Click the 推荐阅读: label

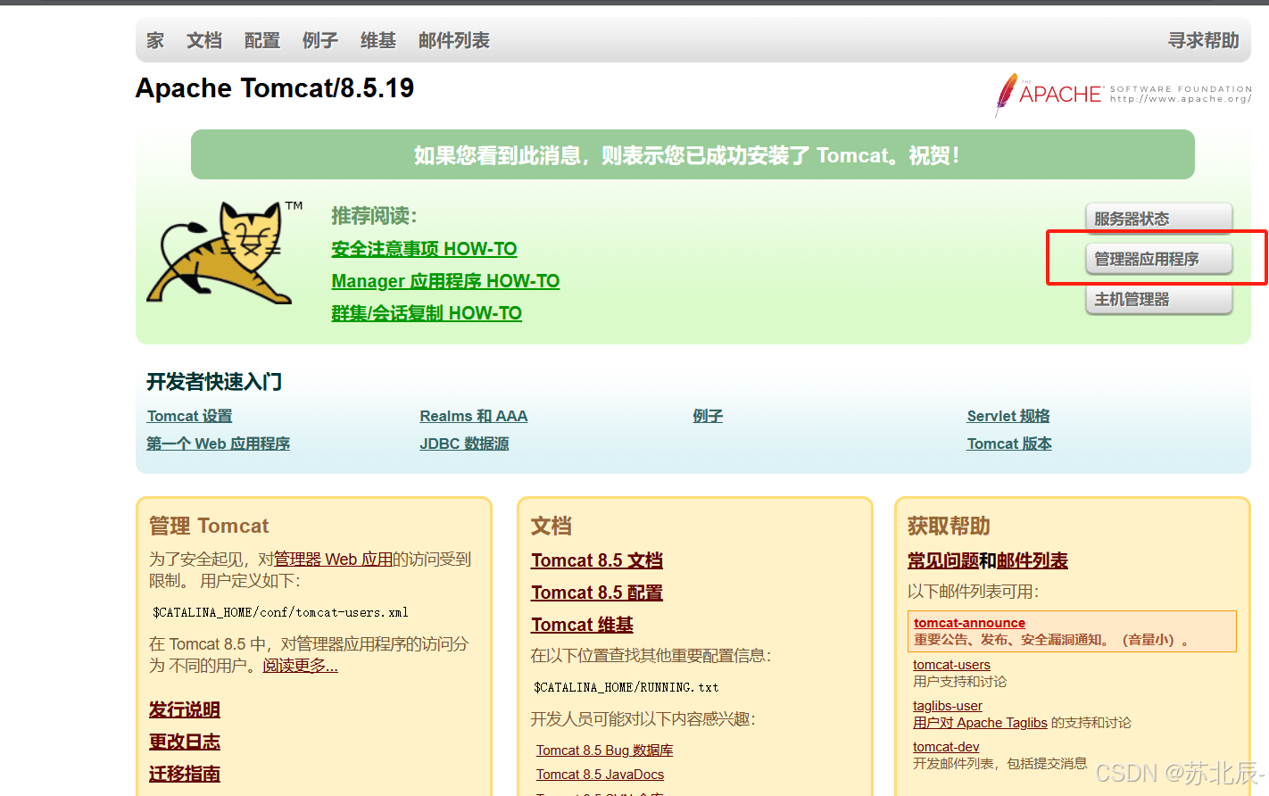[374, 216]
